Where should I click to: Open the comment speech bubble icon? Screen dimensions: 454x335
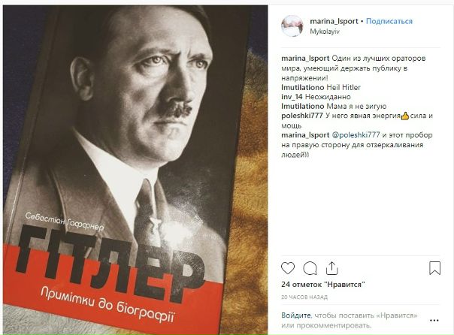coord(310,268)
